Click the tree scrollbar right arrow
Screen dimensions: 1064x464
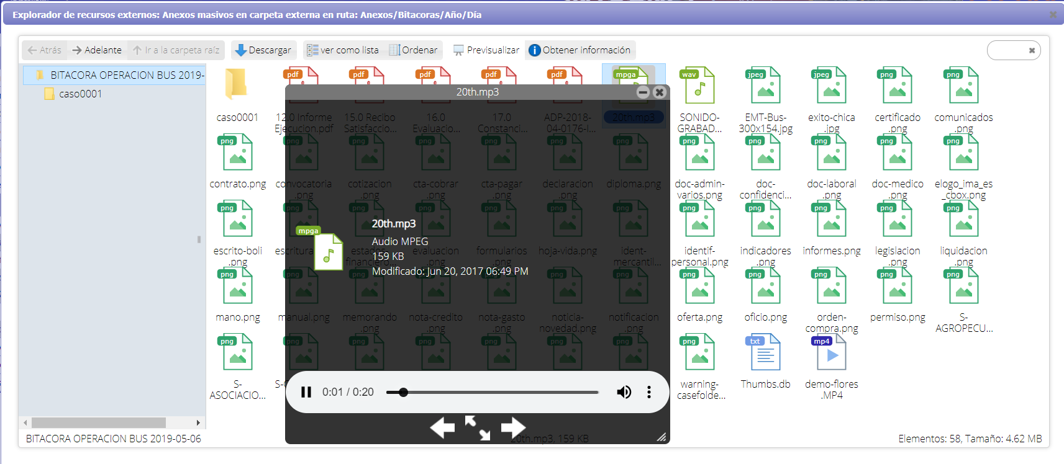tap(198, 422)
